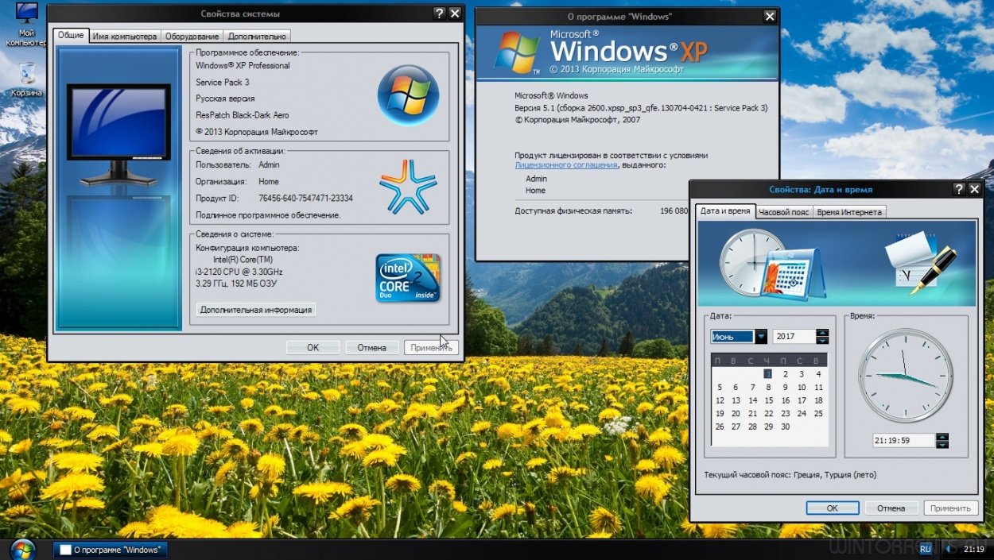Click the Windows logo orb in System Properties
The width and height of the screenshot is (994, 560).
point(408,95)
